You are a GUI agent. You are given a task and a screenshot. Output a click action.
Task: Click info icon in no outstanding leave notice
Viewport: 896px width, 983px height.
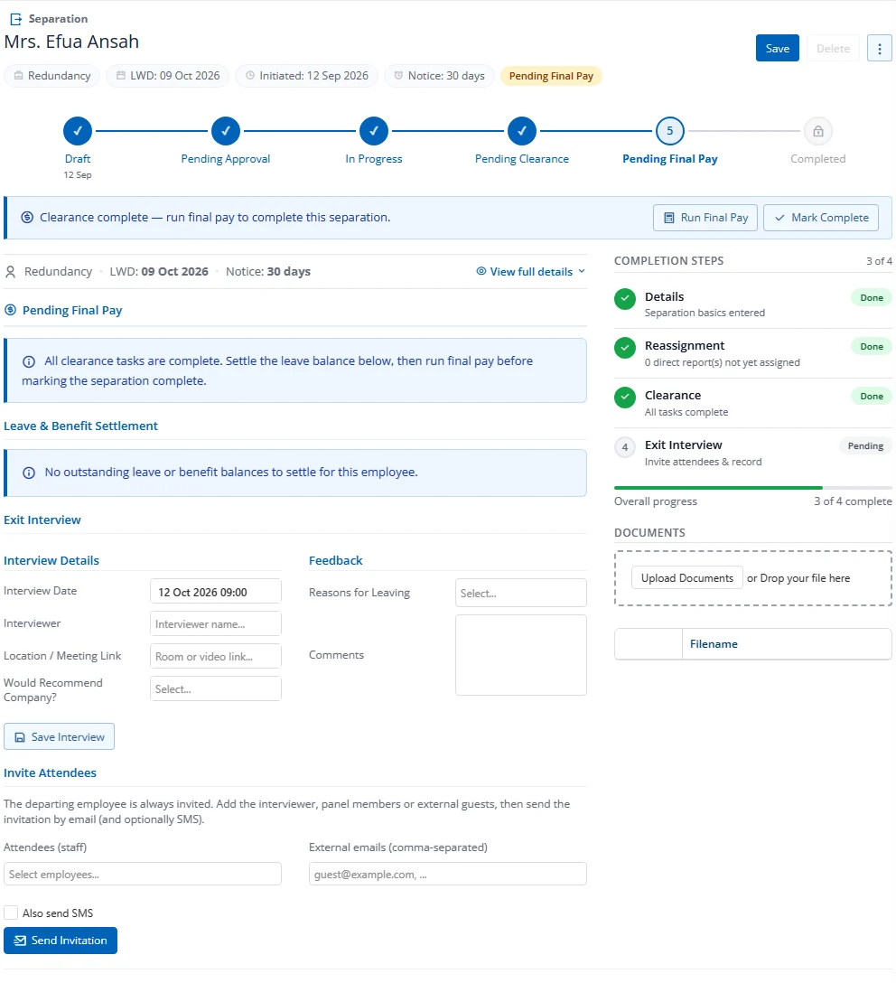(x=29, y=473)
